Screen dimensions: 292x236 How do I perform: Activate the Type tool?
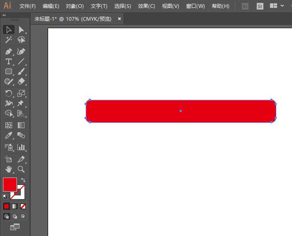point(8,61)
